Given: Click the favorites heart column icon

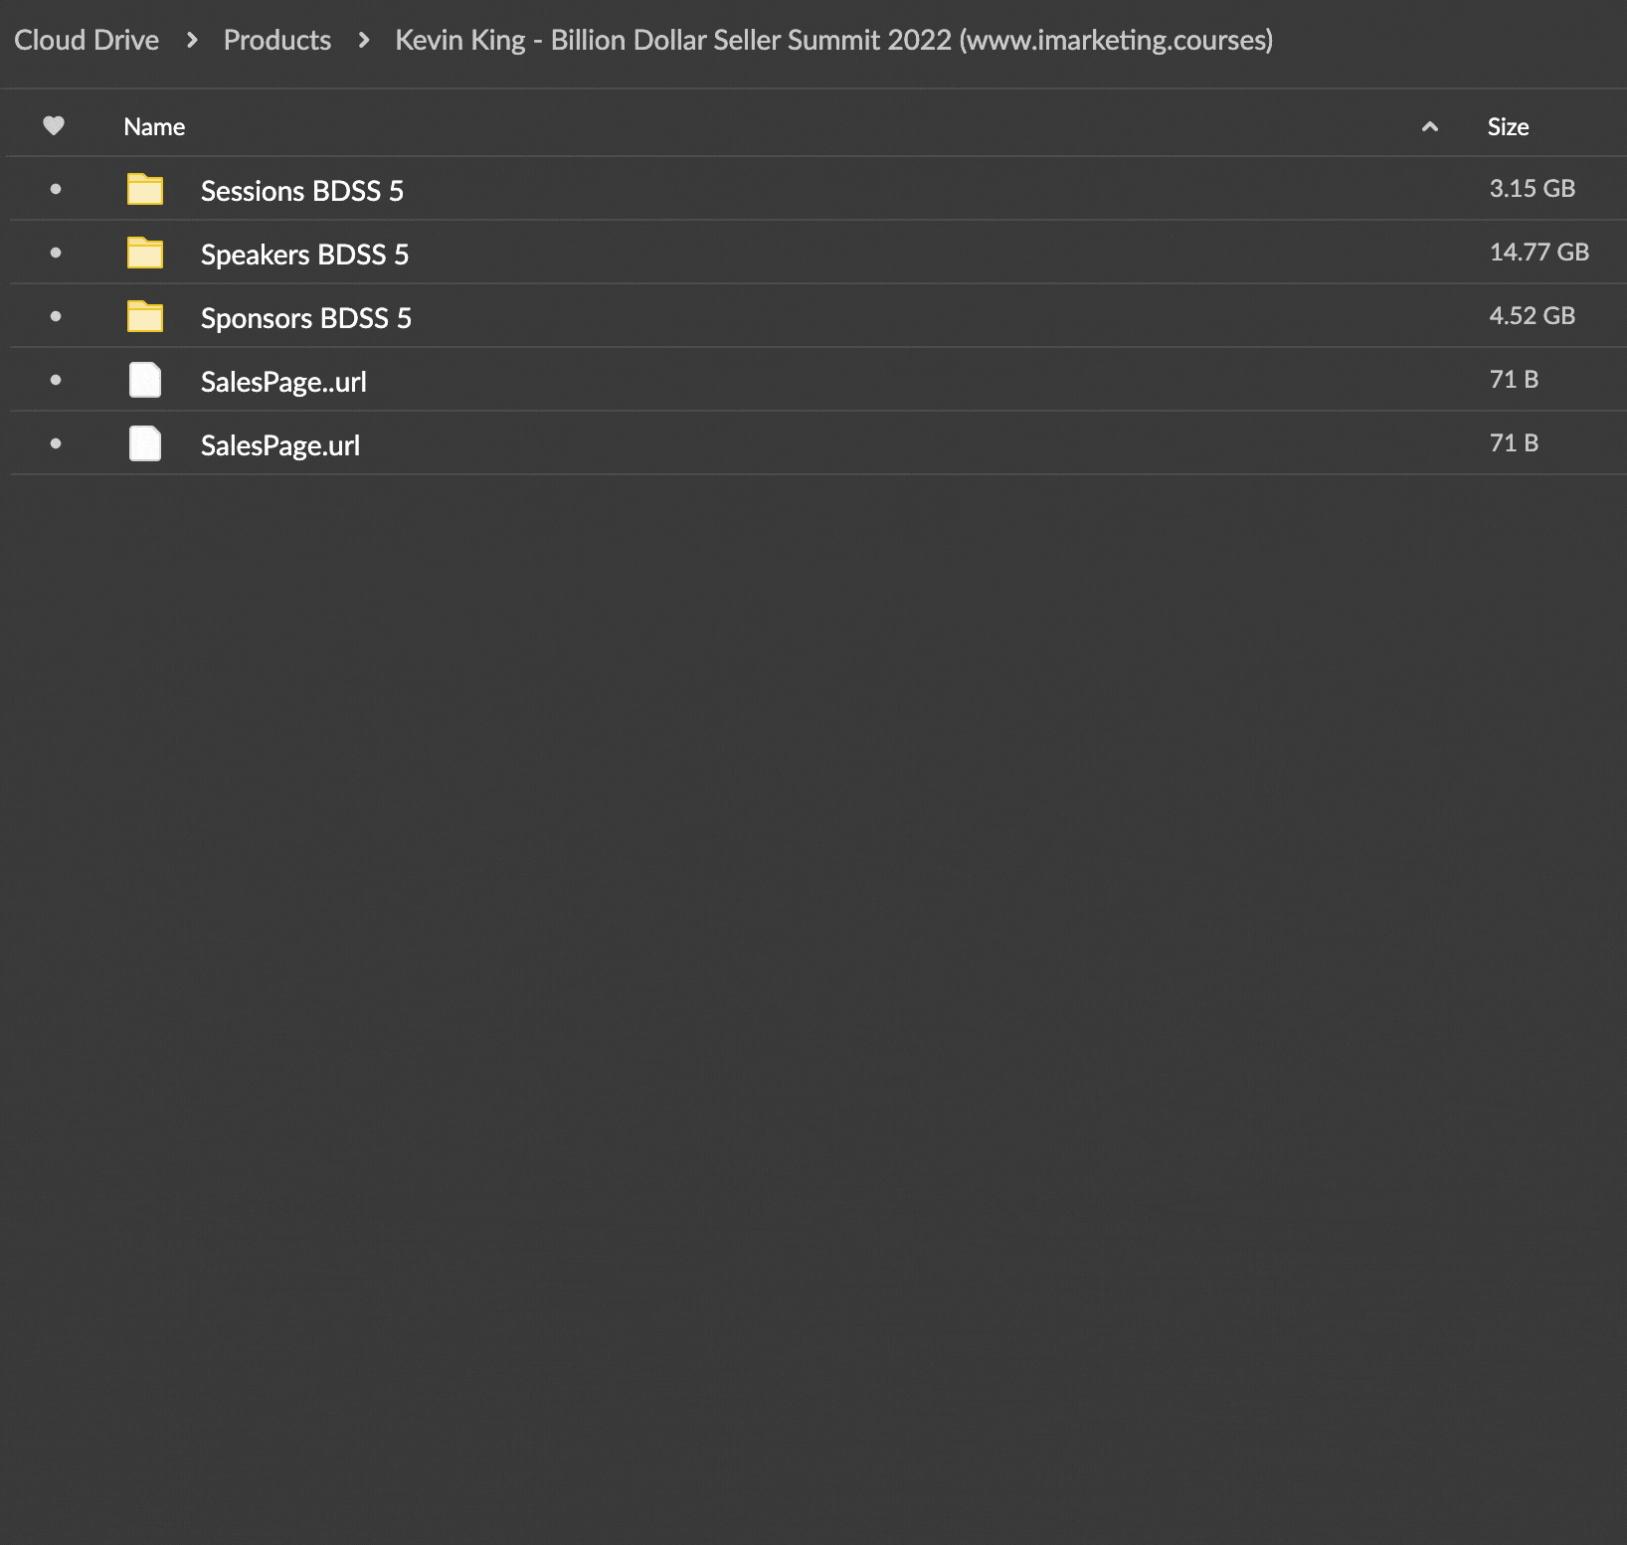Looking at the screenshot, I should click(x=54, y=125).
